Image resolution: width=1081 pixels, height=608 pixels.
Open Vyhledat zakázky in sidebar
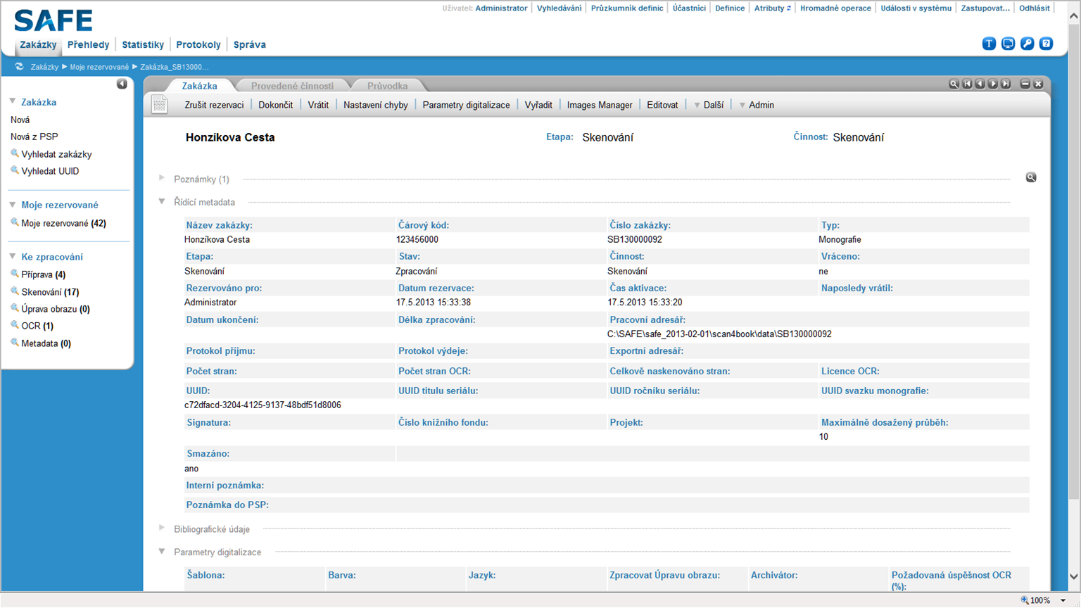[x=56, y=154]
